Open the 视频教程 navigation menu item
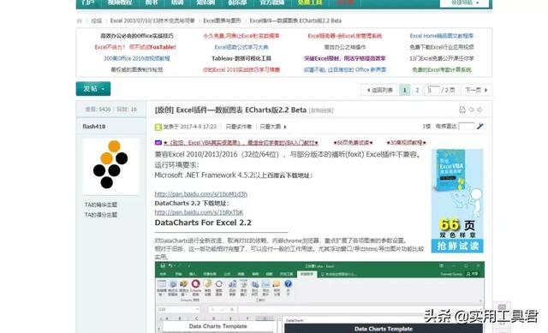548x333 pixels. click(x=120, y=3)
